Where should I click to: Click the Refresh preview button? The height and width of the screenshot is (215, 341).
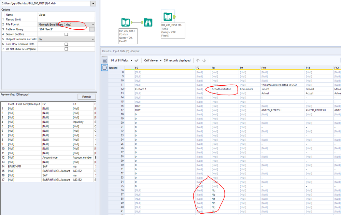86,97
